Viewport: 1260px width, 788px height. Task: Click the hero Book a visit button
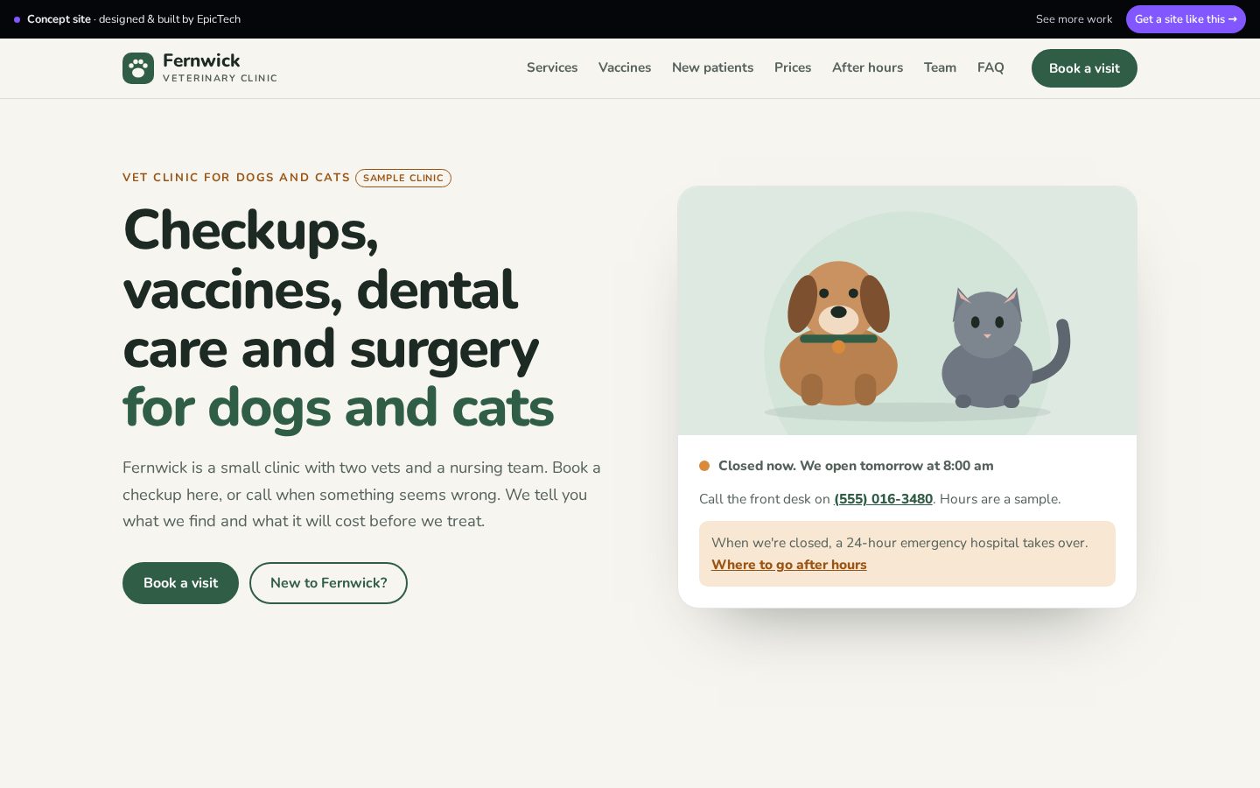180,583
